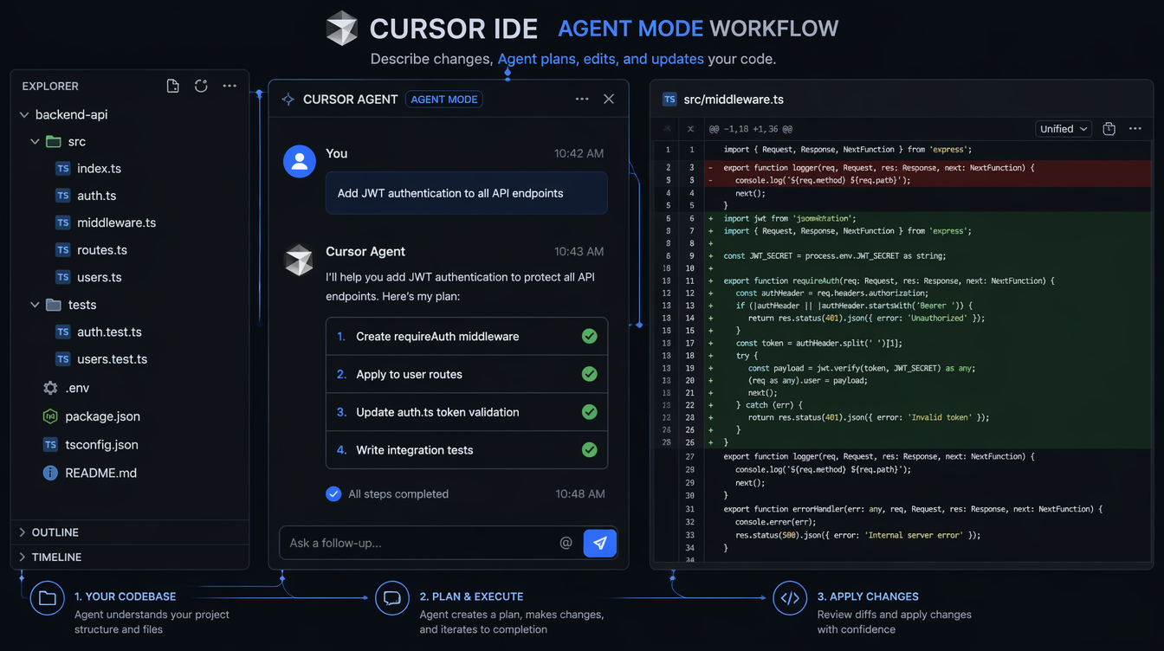Viewport: 1164px width, 651px height.
Task: Open the Agent plans, edits, and updates link
Action: [x=600, y=59]
